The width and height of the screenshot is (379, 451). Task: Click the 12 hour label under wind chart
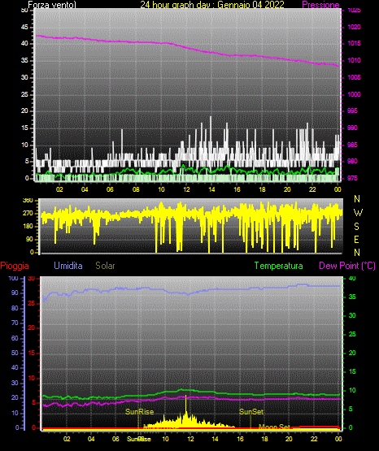pos(186,189)
